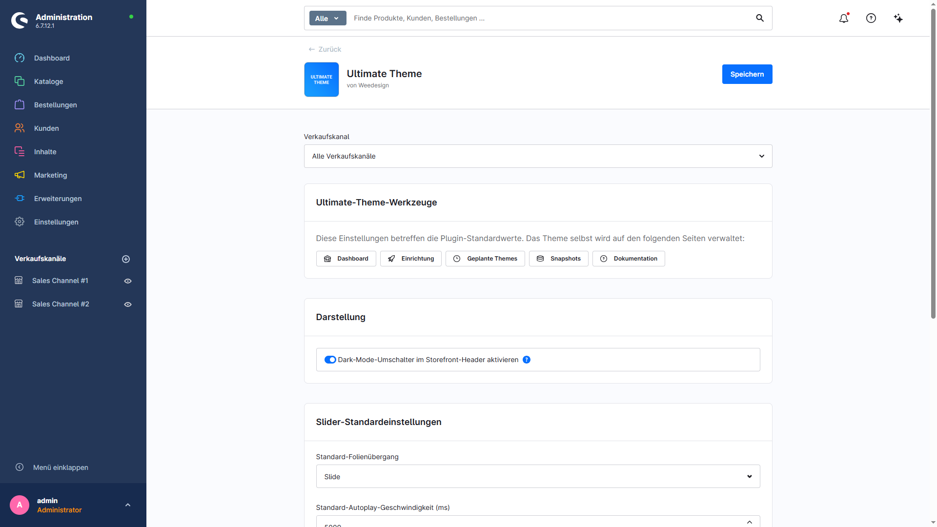This screenshot has width=937, height=527.
Task: Open Sales Channel #1 in sidebar
Action: pos(60,281)
